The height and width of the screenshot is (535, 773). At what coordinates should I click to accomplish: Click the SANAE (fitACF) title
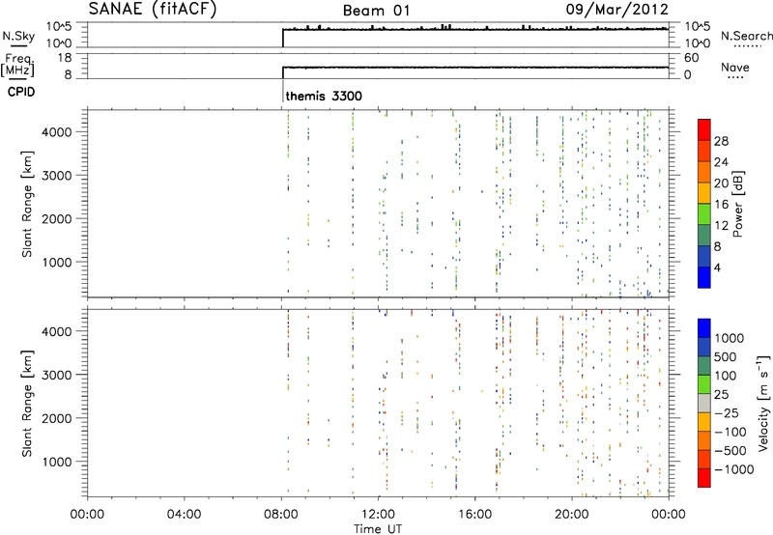pyautogui.click(x=153, y=9)
